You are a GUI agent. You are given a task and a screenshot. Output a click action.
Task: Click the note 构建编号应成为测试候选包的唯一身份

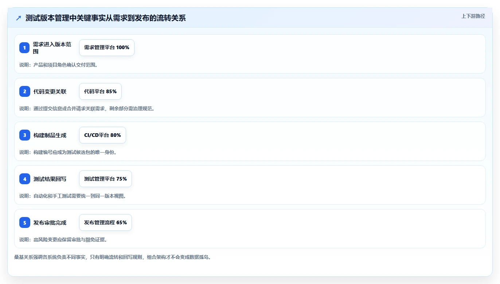tap(68, 152)
